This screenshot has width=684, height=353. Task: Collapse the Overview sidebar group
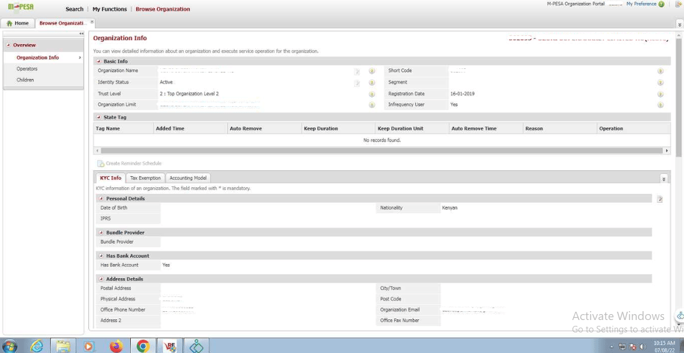(x=9, y=45)
